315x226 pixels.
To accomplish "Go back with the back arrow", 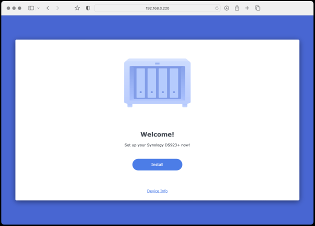I will [x=48, y=8].
